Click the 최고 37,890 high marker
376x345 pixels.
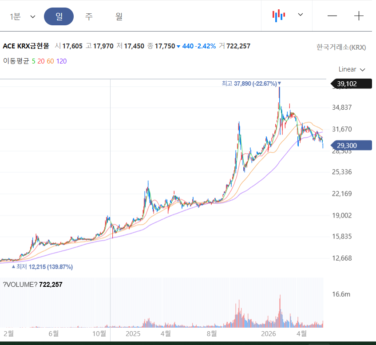coord(251,83)
